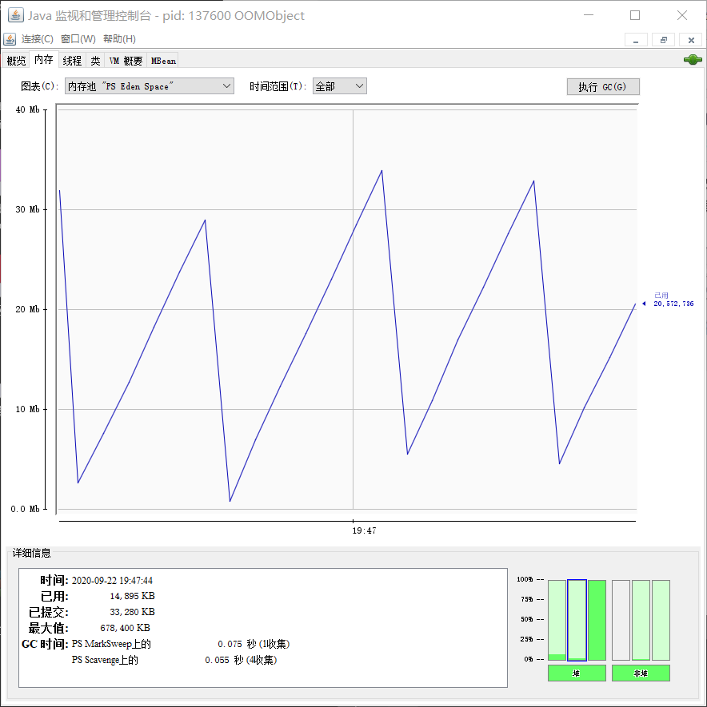Click the 14,895 KB used value
This screenshot has height=707, width=707.
pyautogui.click(x=132, y=596)
